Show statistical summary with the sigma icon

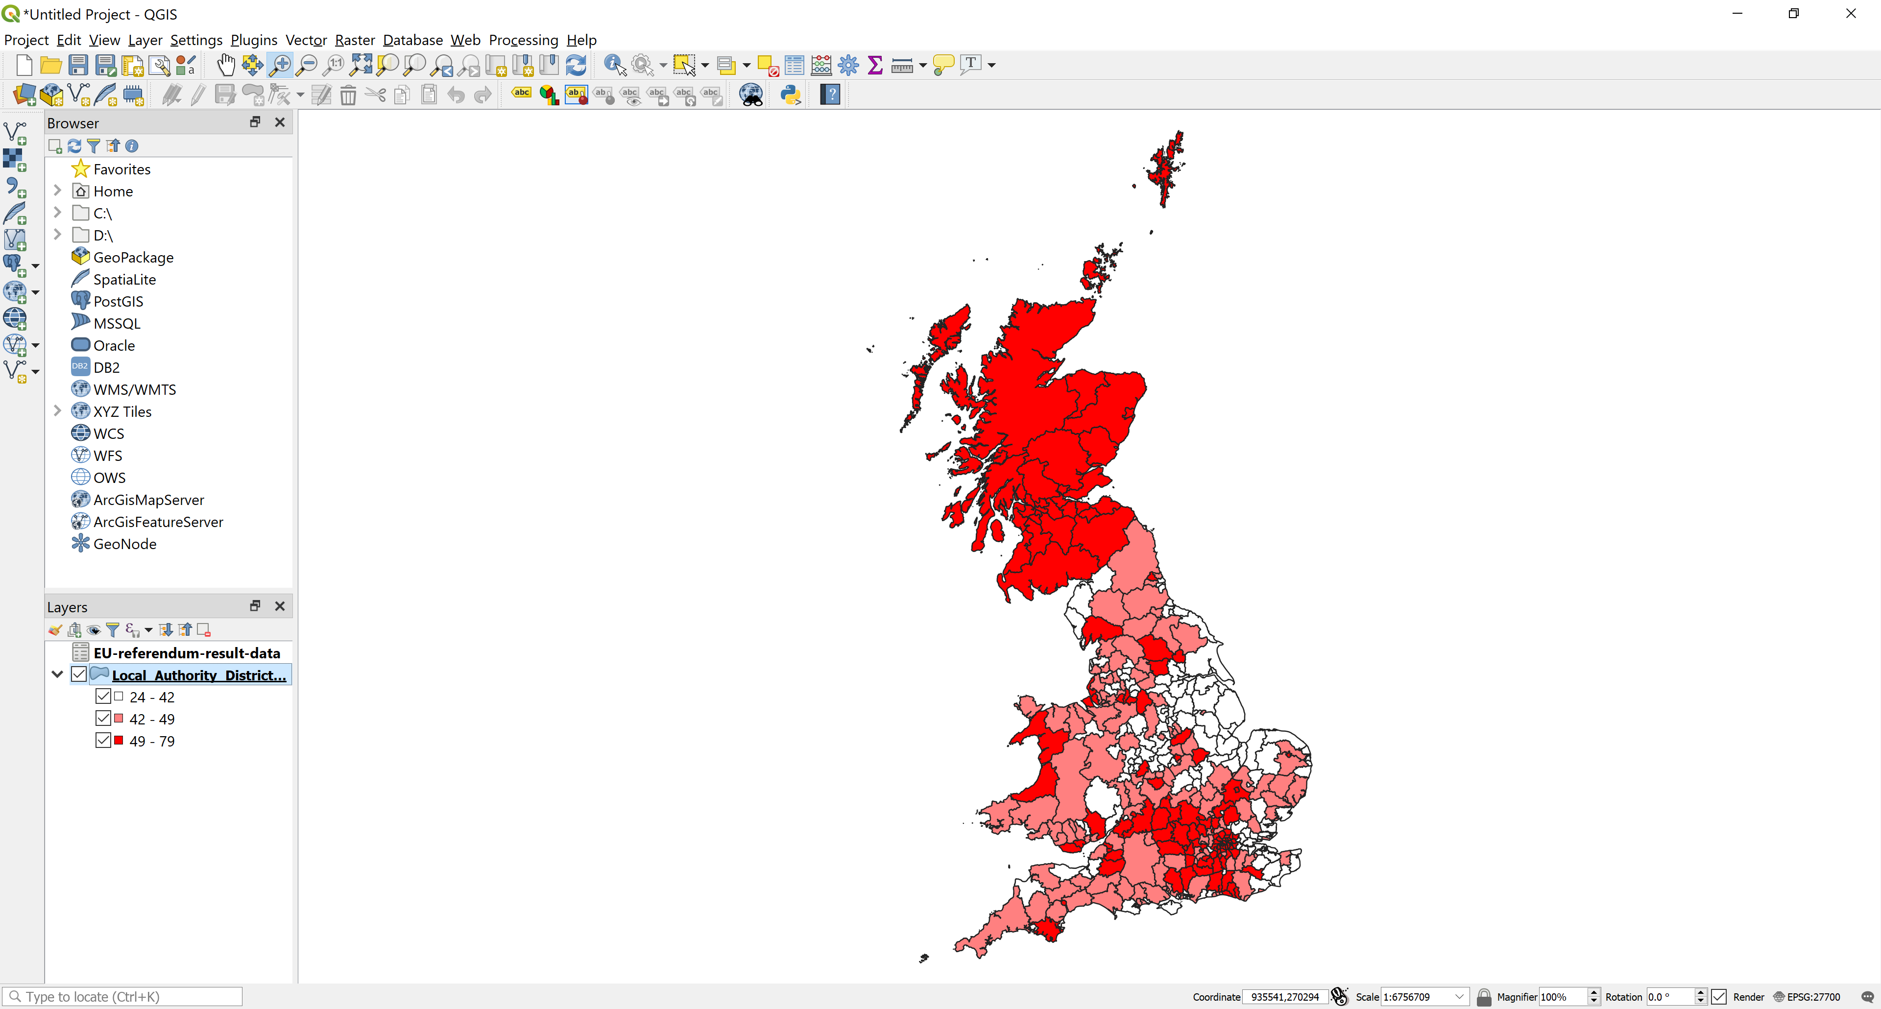pyautogui.click(x=875, y=65)
